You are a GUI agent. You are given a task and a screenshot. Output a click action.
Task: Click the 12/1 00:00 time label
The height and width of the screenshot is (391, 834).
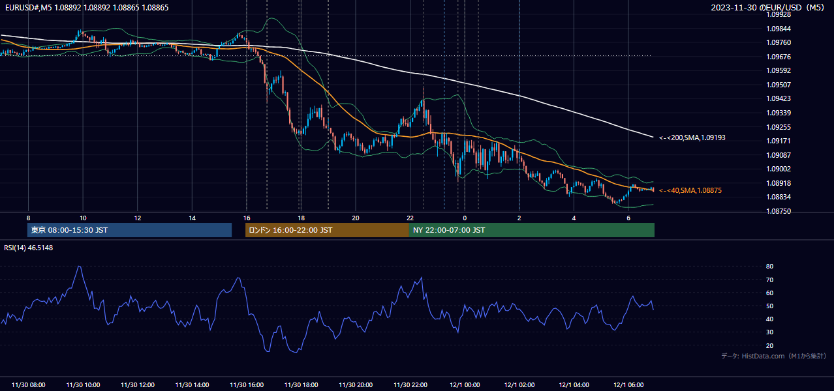tap(465, 385)
